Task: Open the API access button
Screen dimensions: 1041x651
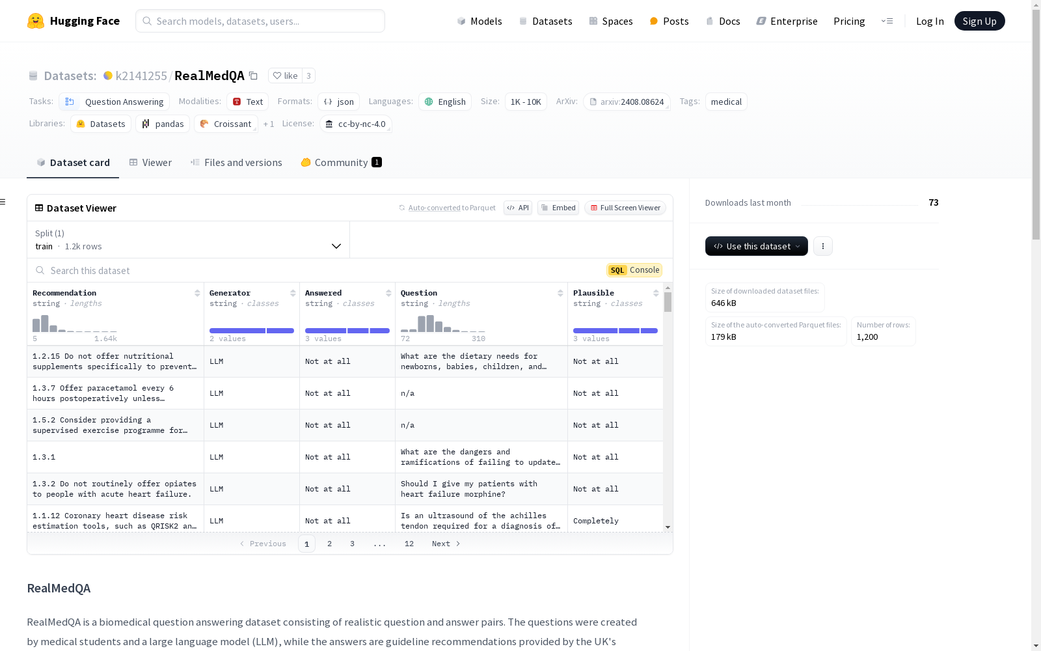Action: pos(518,208)
